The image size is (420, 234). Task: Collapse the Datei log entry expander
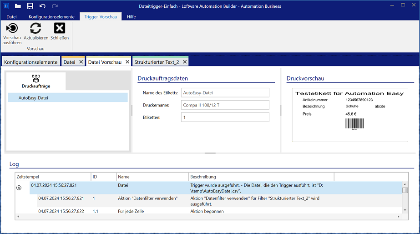pyautogui.click(x=19, y=188)
